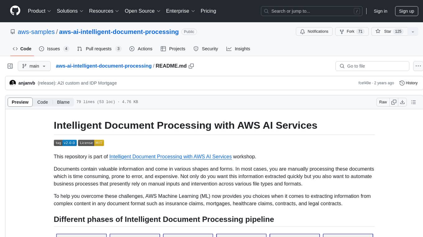This screenshot has height=237, width=423.
Task: Open the Pricing page
Action: pyautogui.click(x=208, y=11)
